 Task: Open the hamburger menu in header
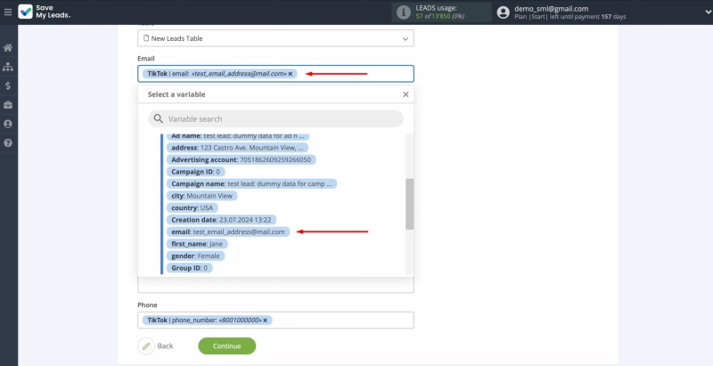point(8,12)
